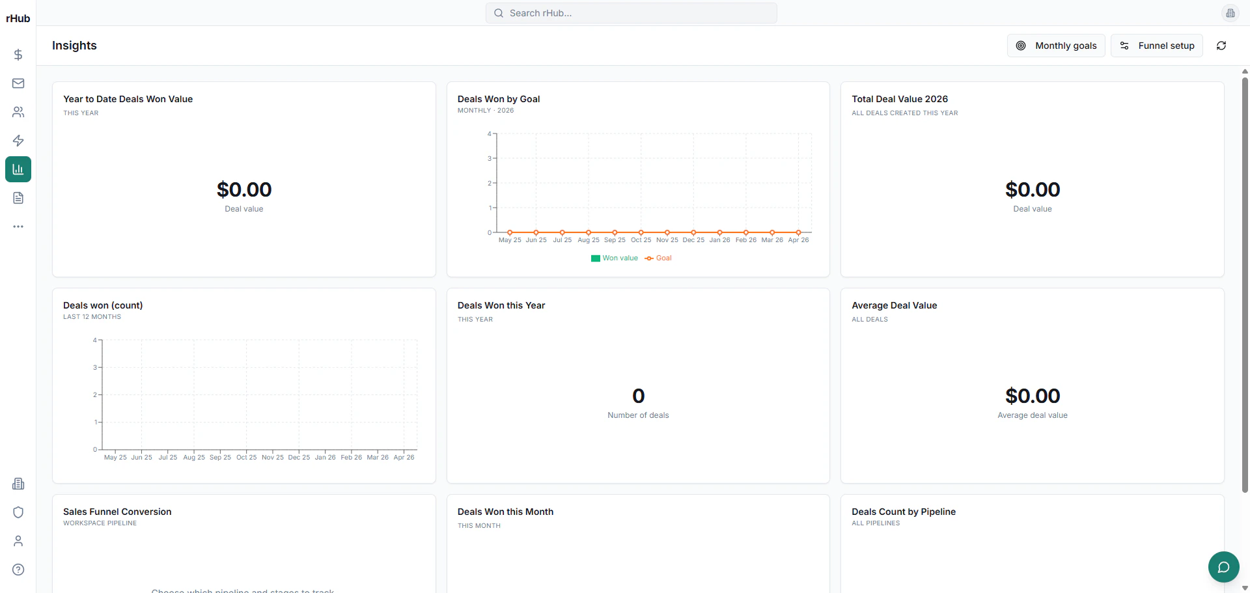Viewport: 1250px width, 593px height.
Task: Open the dollar sign Deals section
Action: point(18,55)
